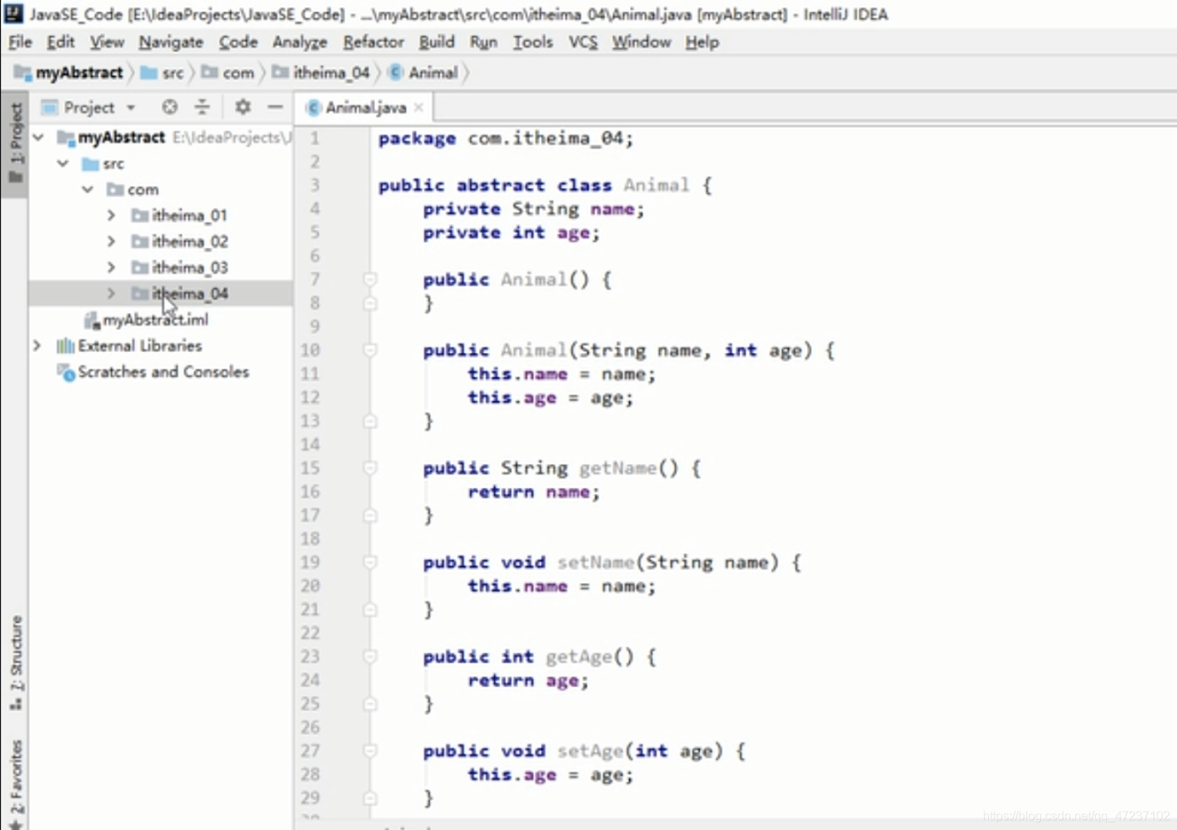The image size is (1177, 830).
Task: Open Project panel settings gear
Action: [x=242, y=107]
